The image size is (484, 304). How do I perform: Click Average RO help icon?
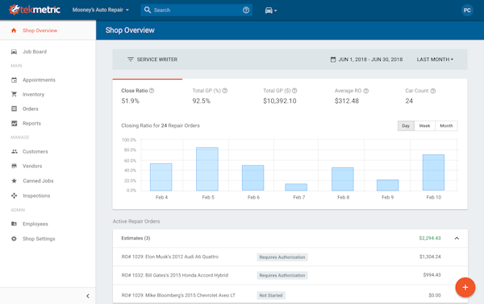pos(366,91)
